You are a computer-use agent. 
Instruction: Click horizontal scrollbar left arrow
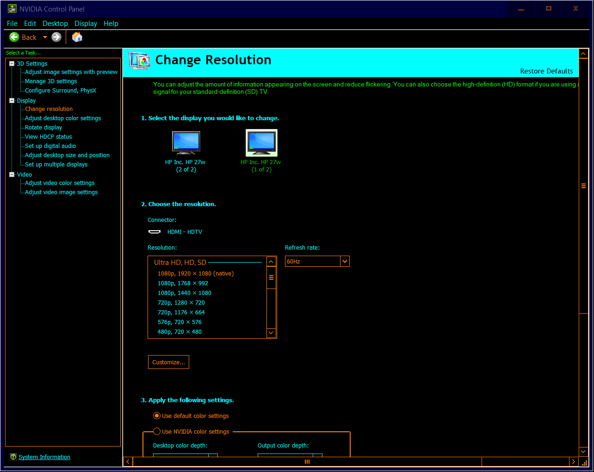click(x=128, y=461)
